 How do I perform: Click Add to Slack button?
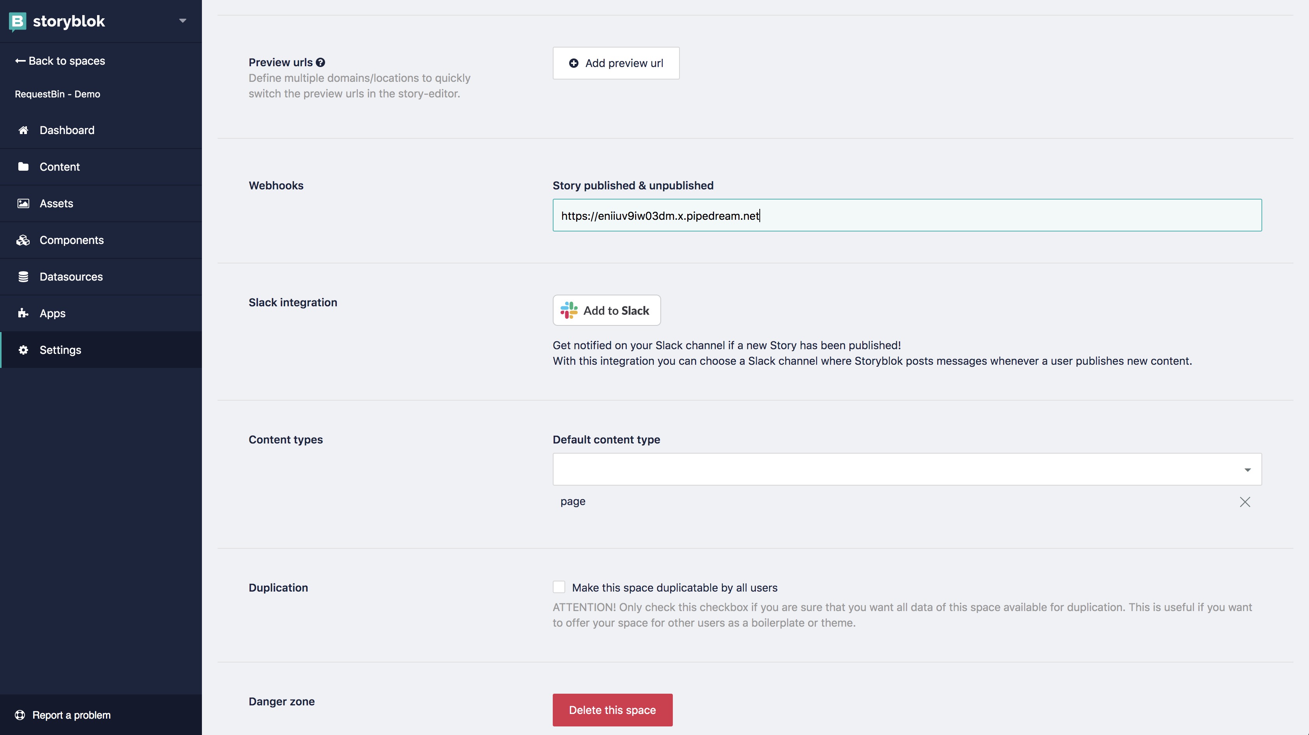pos(607,310)
